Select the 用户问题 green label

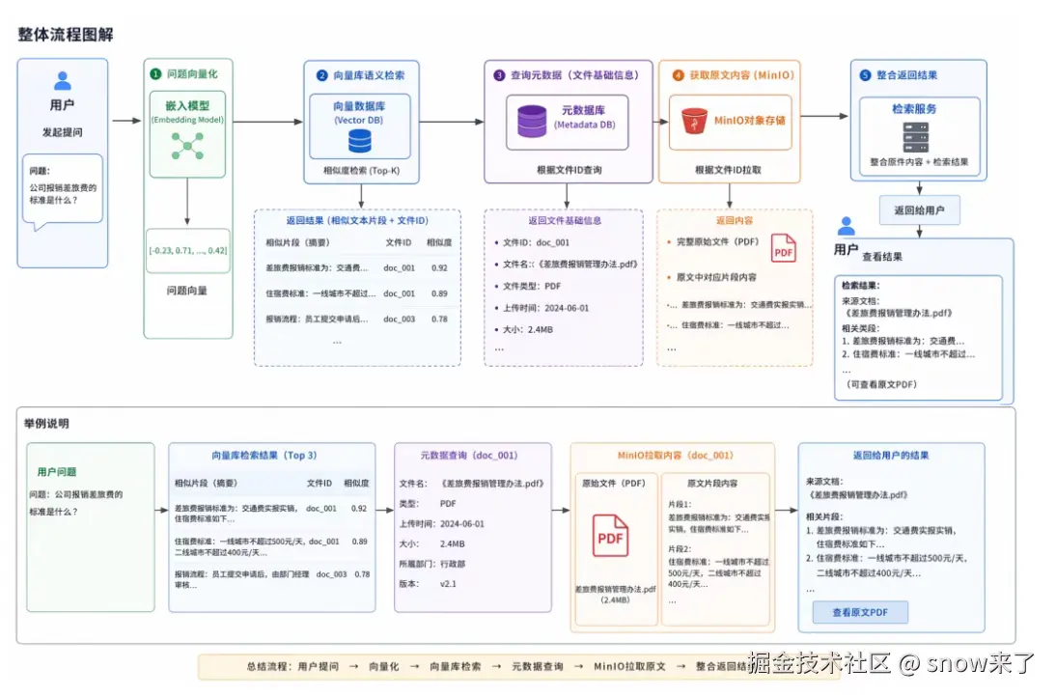click(57, 472)
